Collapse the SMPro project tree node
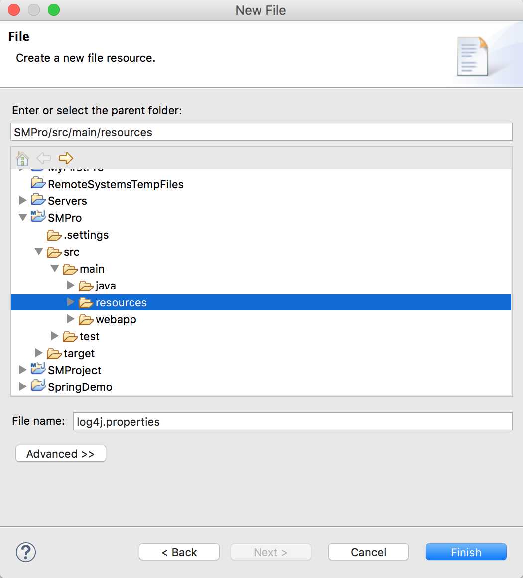523x578 pixels. tap(22, 217)
